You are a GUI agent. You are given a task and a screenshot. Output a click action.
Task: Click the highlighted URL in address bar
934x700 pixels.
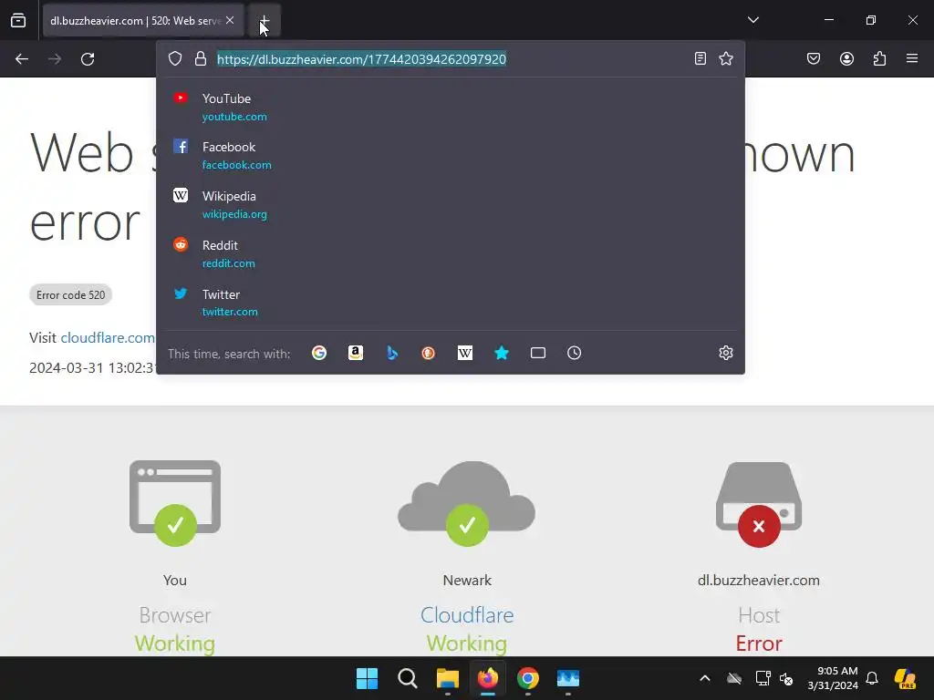361,59
